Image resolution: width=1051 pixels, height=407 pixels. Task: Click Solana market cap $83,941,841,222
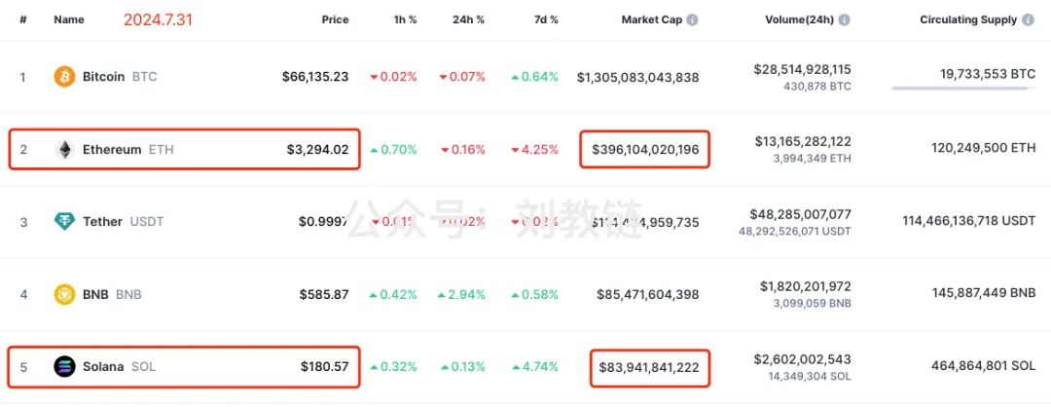click(649, 367)
